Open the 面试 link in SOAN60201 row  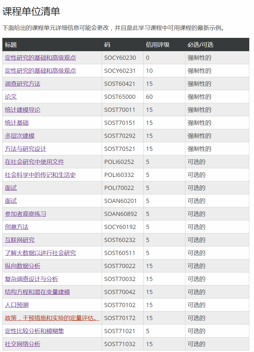coord(11,201)
